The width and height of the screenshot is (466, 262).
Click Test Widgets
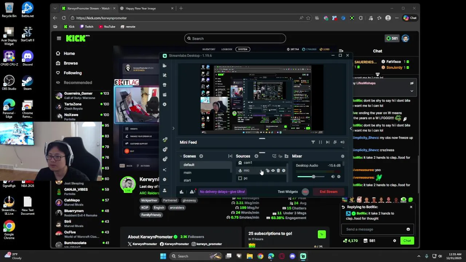point(288,192)
